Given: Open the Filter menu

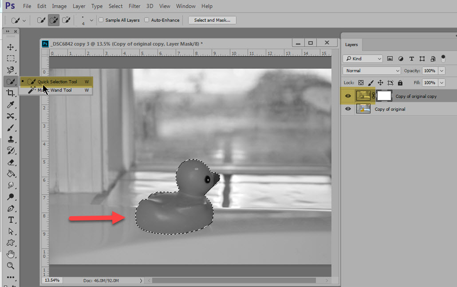Looking at the screenshot, I should point(134,6).
